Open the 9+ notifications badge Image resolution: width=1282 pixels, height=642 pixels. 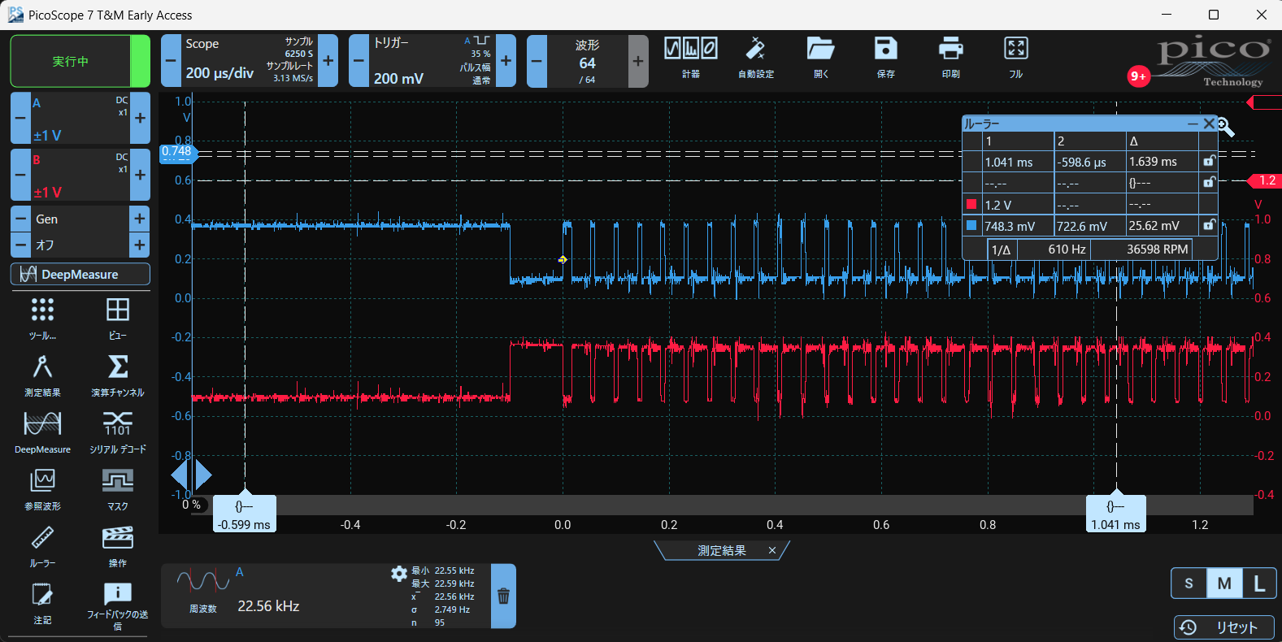[x=1138, y=76]
